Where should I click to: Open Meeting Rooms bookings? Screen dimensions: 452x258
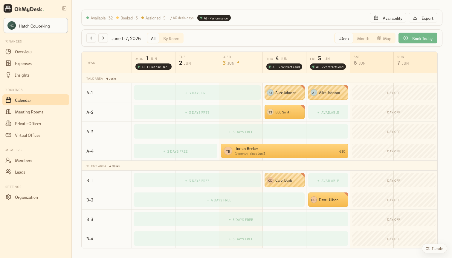coord(36,112)
